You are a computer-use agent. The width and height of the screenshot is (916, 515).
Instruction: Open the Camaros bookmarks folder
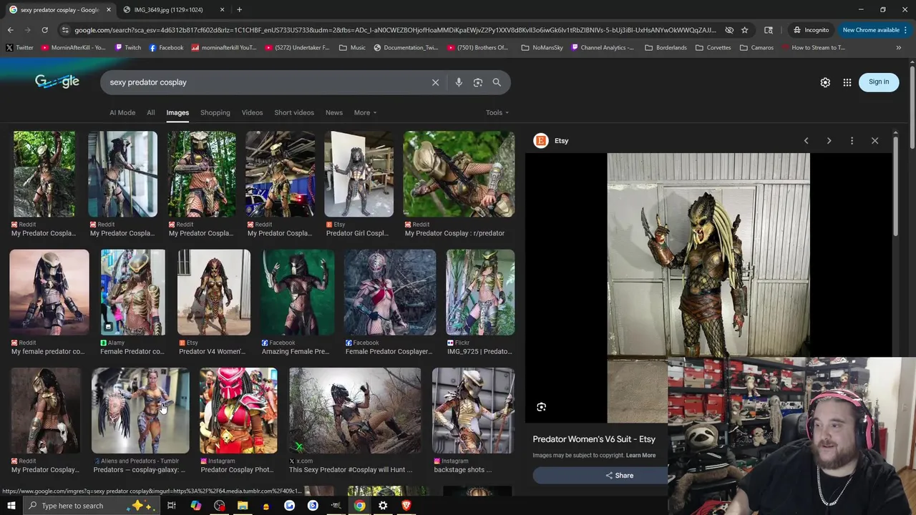point(756,48)
